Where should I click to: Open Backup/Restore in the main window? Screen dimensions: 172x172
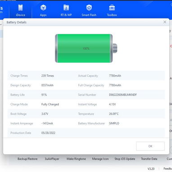coord(27,159)
